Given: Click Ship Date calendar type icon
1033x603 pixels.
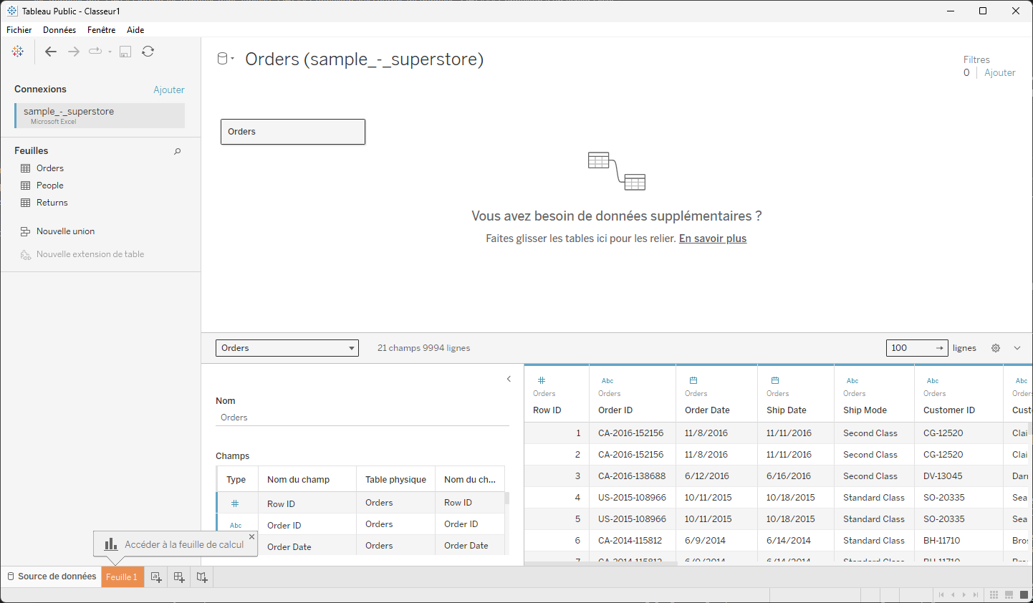Looking at the screenshot, I should tap(775, 380).
